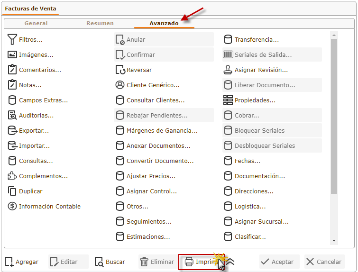Click the vertical scrollbar thumb

coord(334,117)
